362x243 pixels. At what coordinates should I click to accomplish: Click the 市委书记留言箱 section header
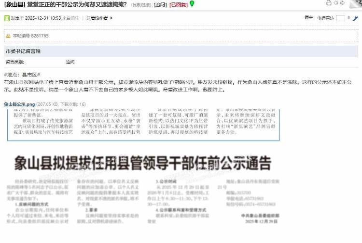pyautogui.click(x=23, y=51)
